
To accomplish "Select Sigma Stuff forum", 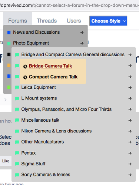I will [x=33, y=164].
